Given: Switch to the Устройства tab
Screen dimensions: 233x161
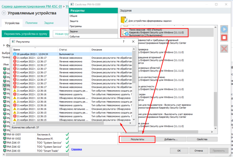Looking at the screenshot, I should [12, 23].
